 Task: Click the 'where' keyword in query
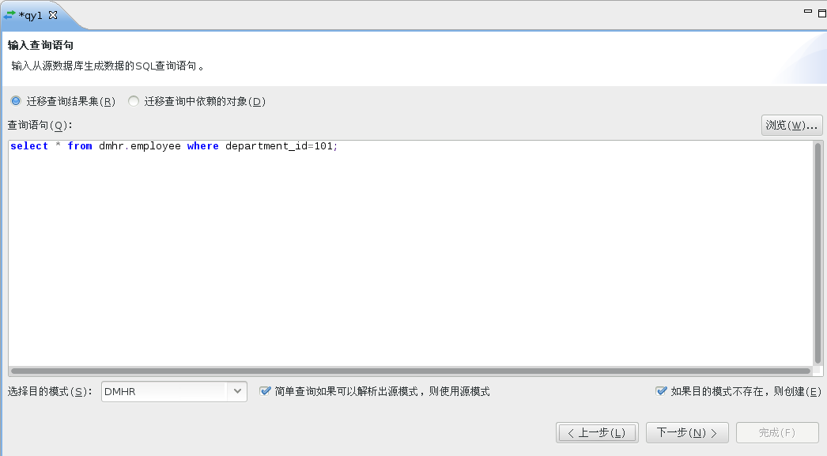[202, 146]
